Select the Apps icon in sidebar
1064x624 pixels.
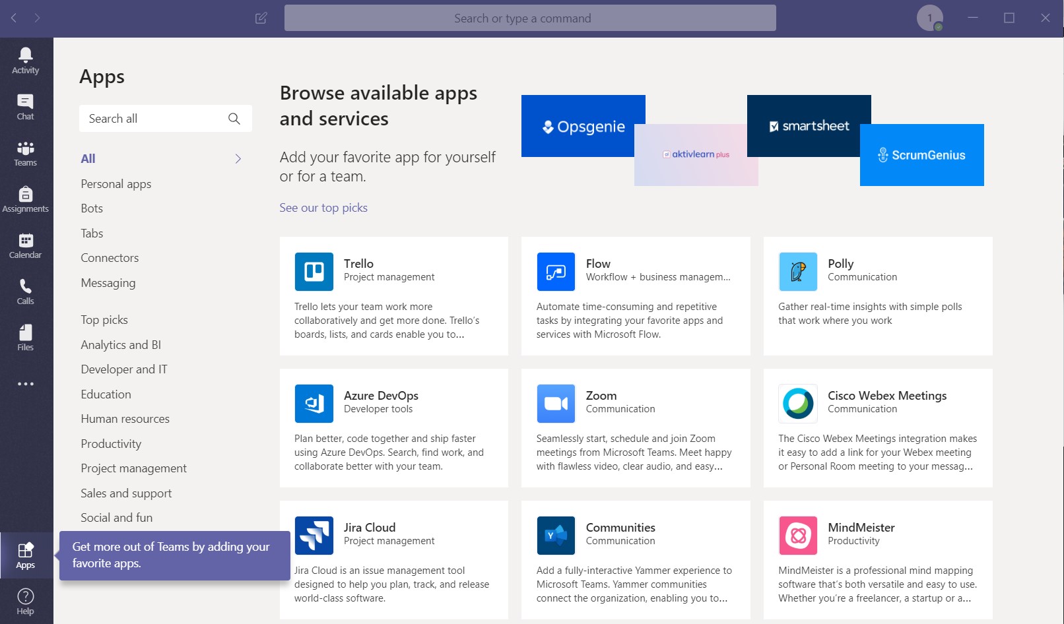coord(26,555)
